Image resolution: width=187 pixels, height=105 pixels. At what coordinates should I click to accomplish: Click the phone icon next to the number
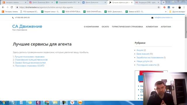point(13,17)
